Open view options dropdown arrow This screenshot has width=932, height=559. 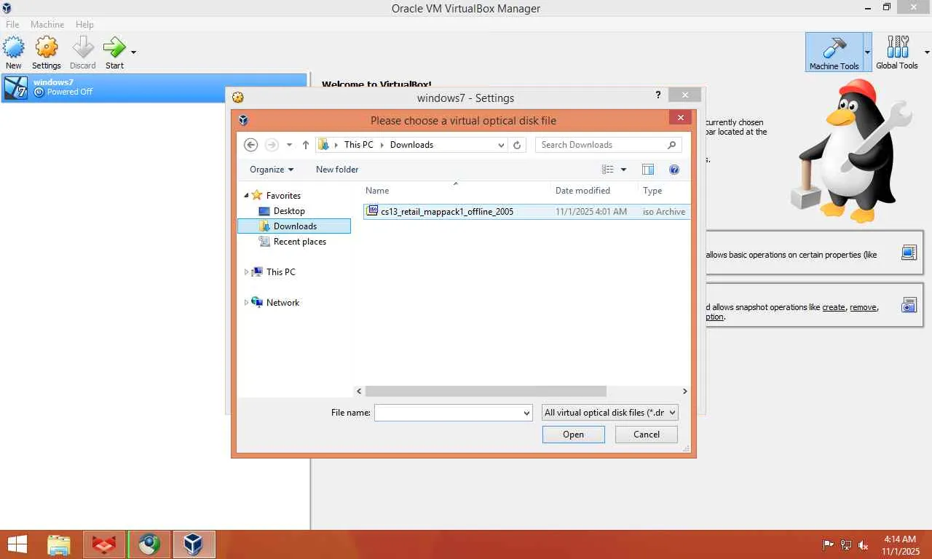pyautogui.click(x=623, y=170)
